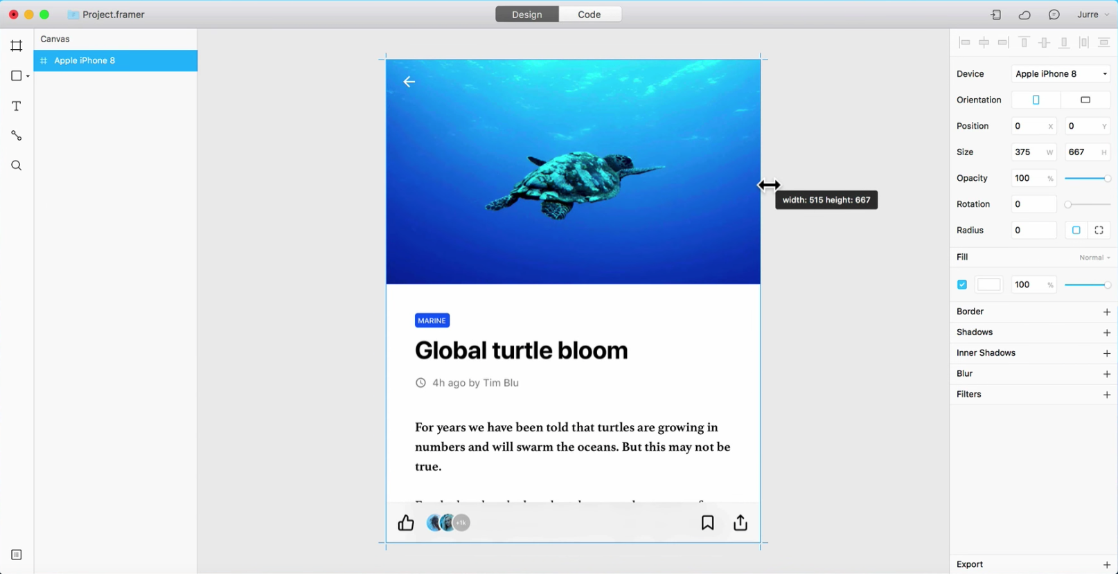The height and width of the screenshot is (574, 1118).
Task: Click the share icon in design
Action: 740,523
